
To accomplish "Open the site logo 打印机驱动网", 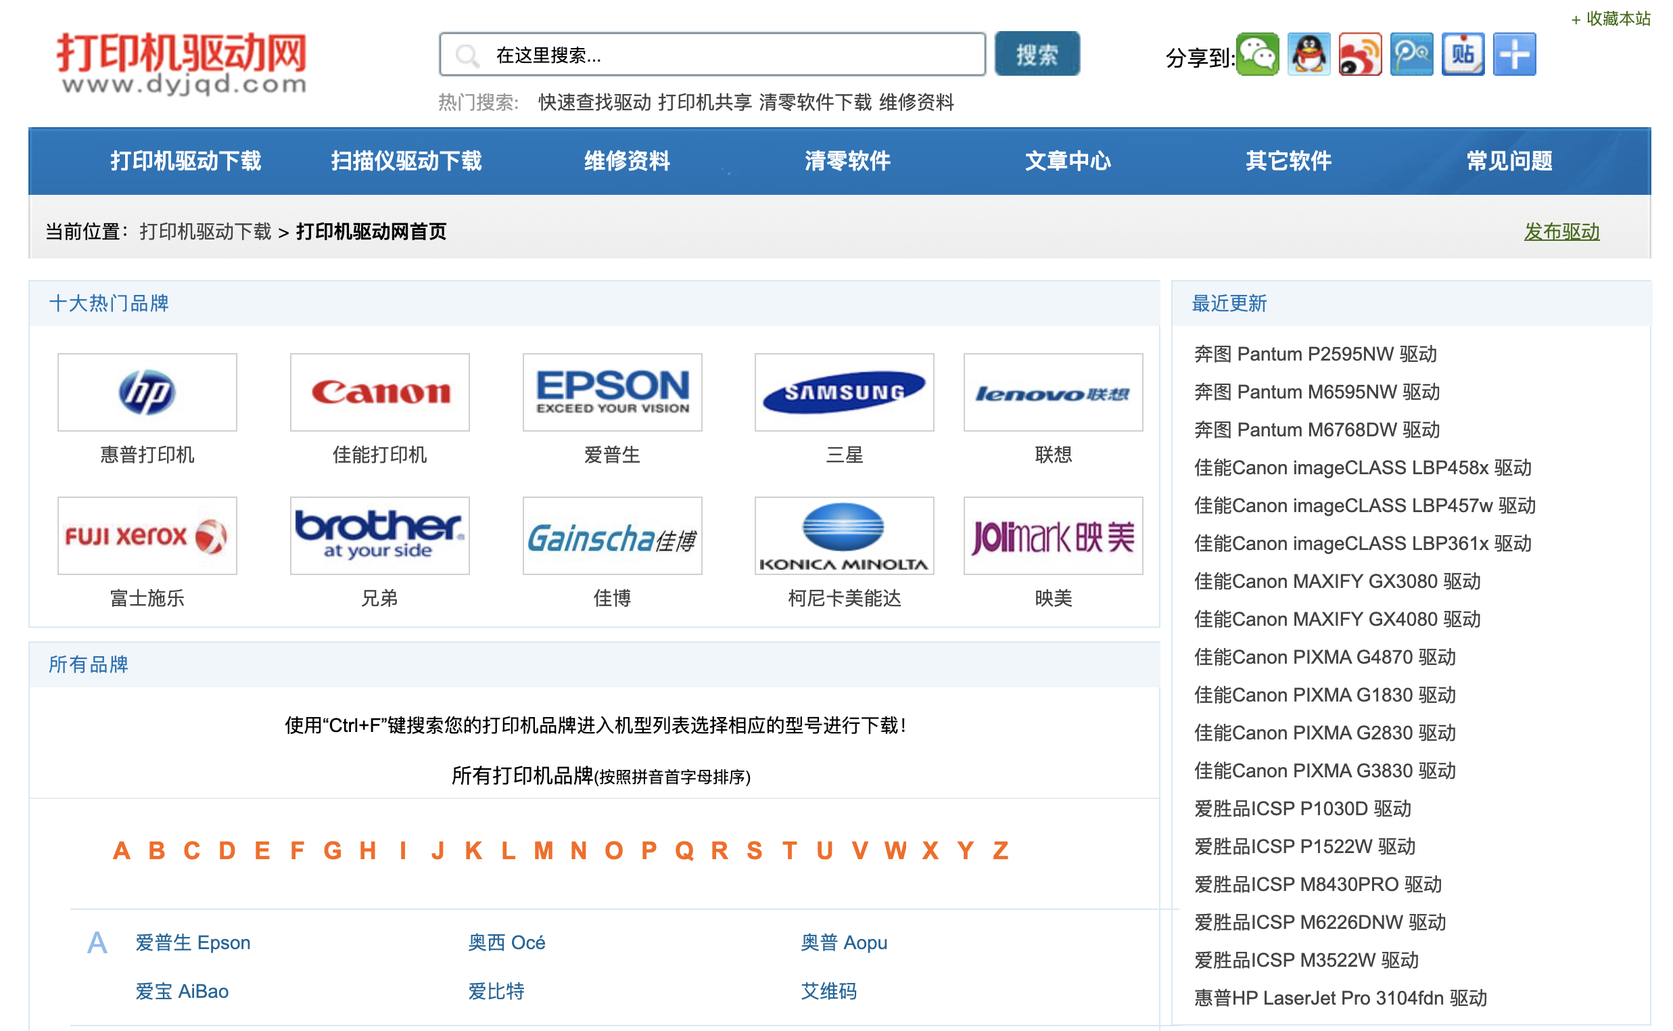I will tap(181, 63).
